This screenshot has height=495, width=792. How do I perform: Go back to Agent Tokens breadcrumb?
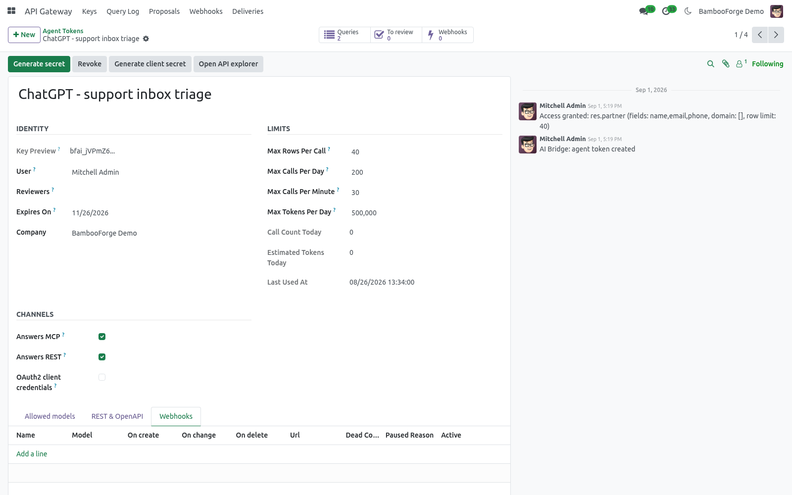click(63, 31)
